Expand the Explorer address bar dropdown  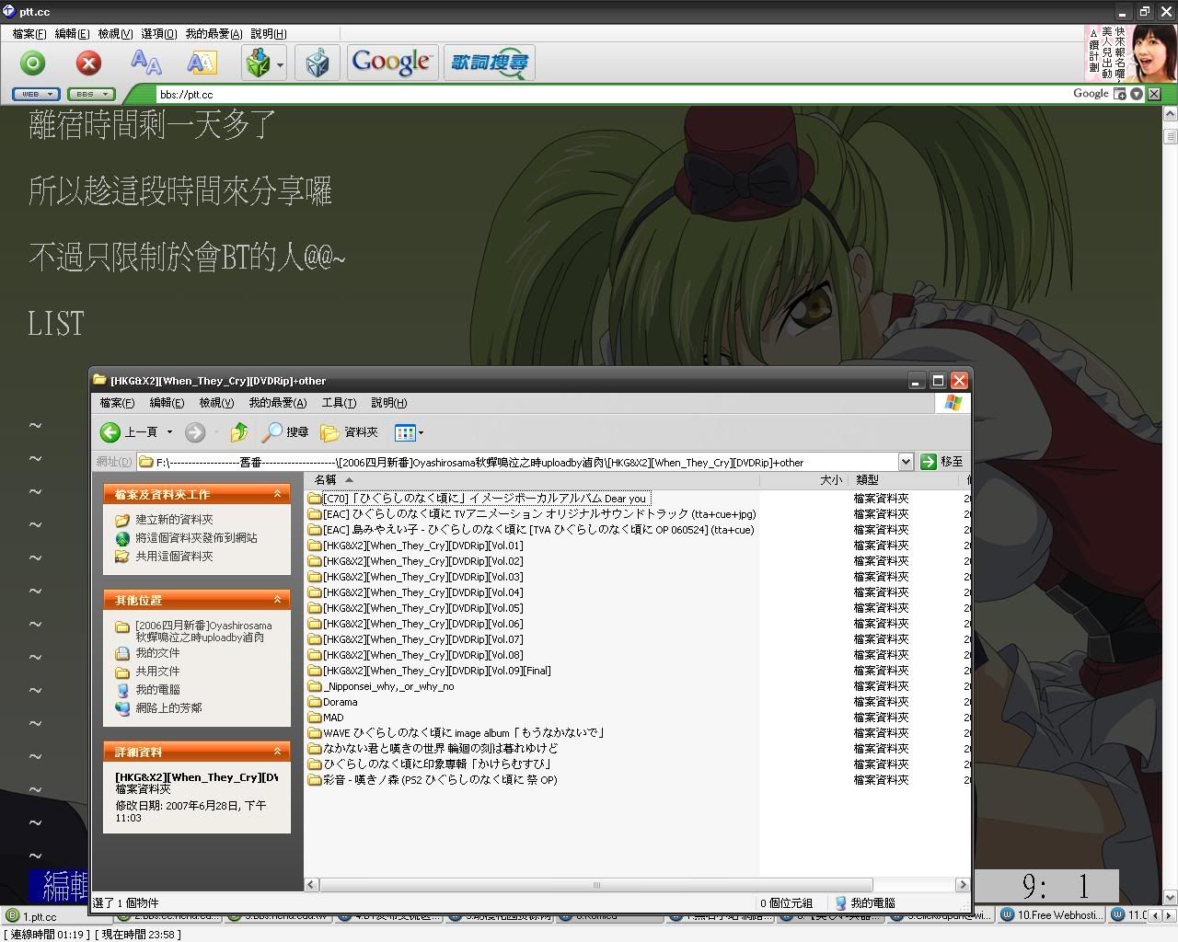point(905,462)
